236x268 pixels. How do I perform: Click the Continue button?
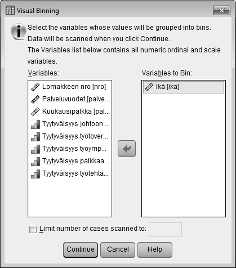click(81, 250)
